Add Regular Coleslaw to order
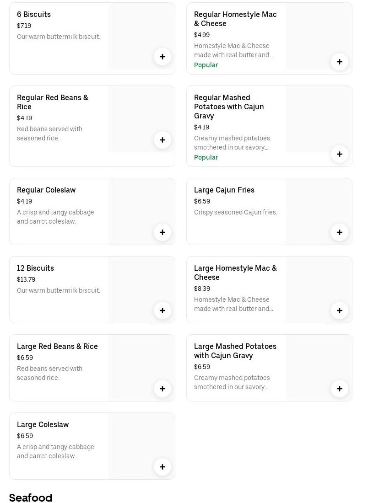Screen dimensions: 368x503 [162, 232]
